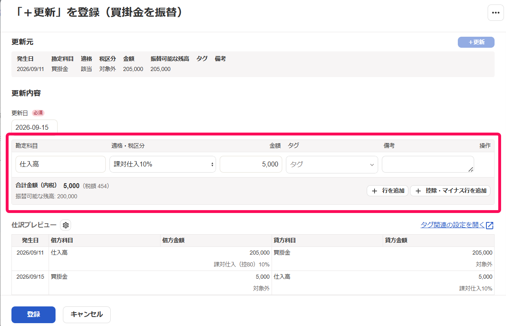Image resolution: width=506 pixels, height=326 pixels.
Task: Select 貸方金額 column header
Action: [396, 240]
